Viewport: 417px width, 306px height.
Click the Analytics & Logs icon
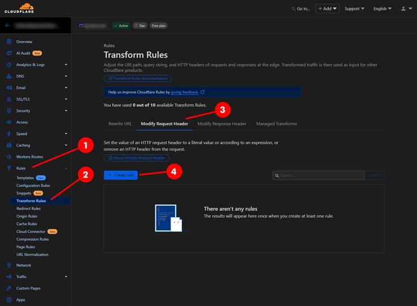[9, 64]
